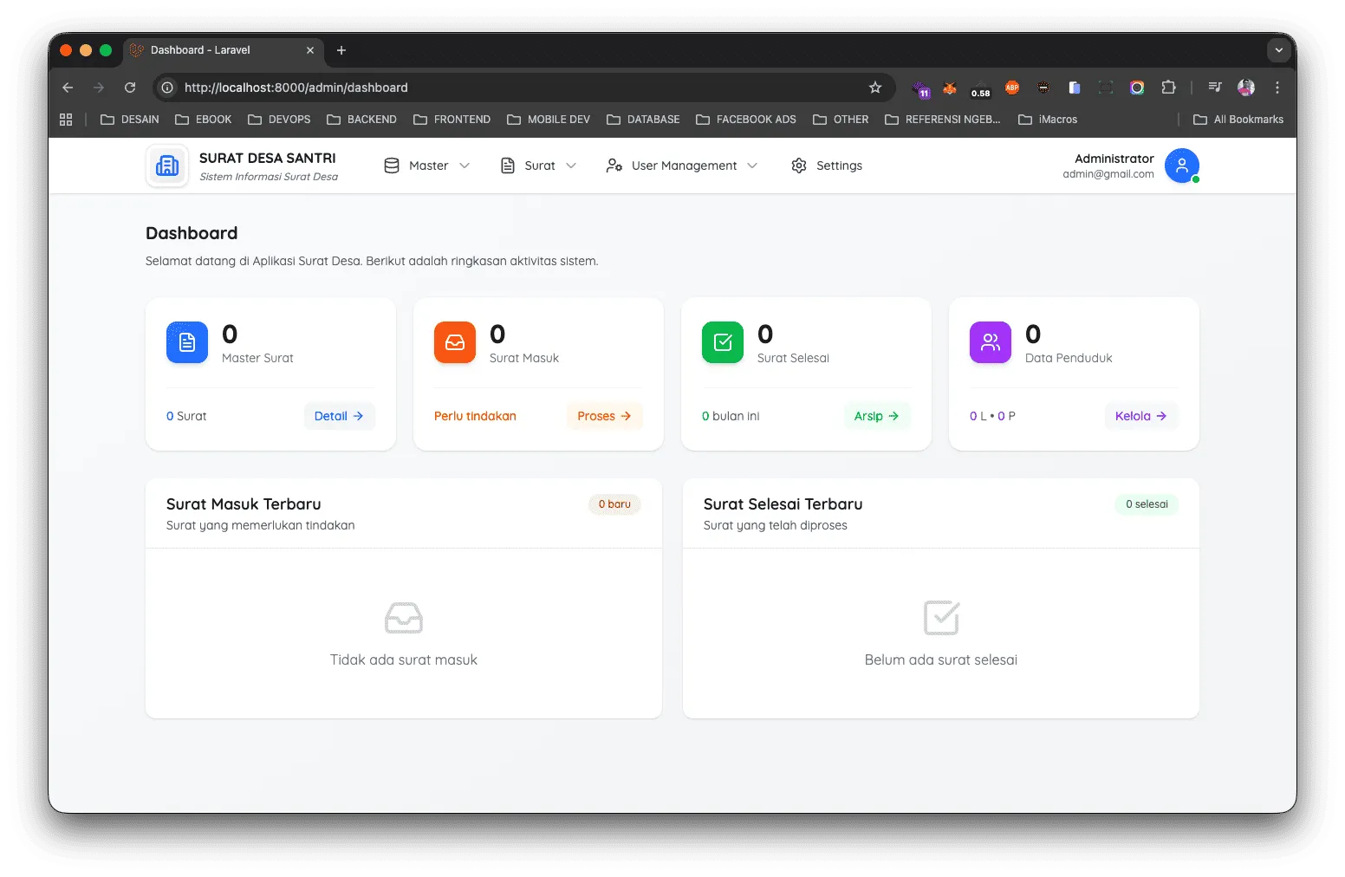
Task: Click the orange Surat Masuk inbox icon
Action: 455,342
